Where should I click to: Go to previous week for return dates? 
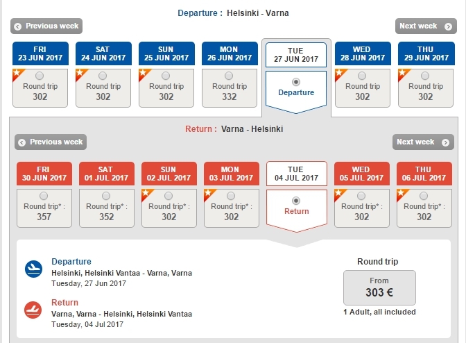point(49,142)
